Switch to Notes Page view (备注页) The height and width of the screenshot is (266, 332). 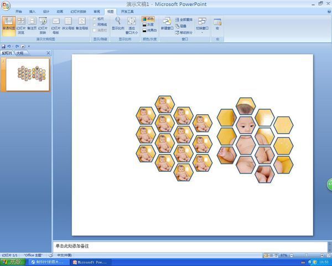[32, 25]
